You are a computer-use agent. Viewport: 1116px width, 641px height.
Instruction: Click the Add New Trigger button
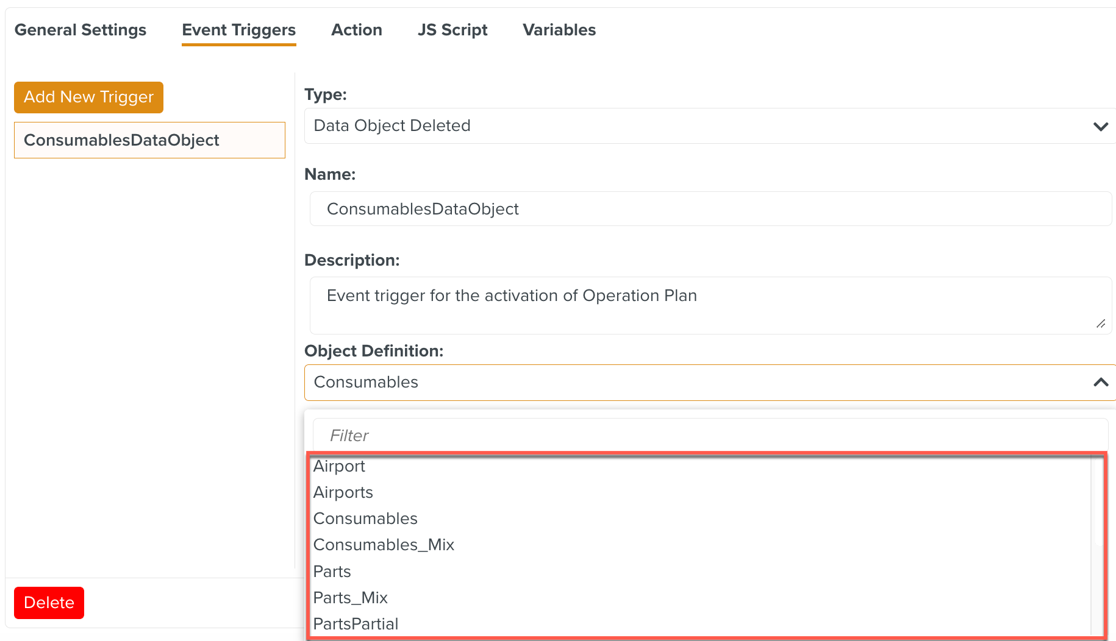click(88, 97)
